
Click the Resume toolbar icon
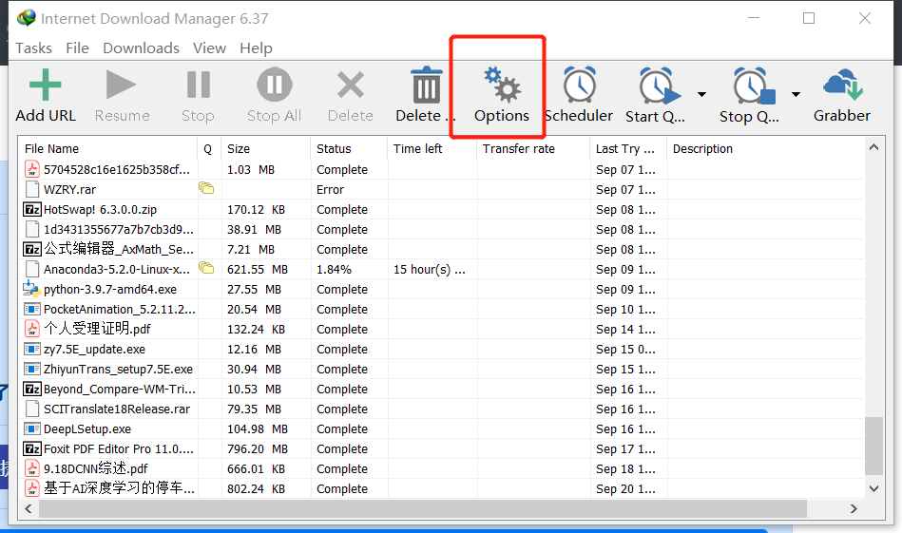click(x=121, y=86)
